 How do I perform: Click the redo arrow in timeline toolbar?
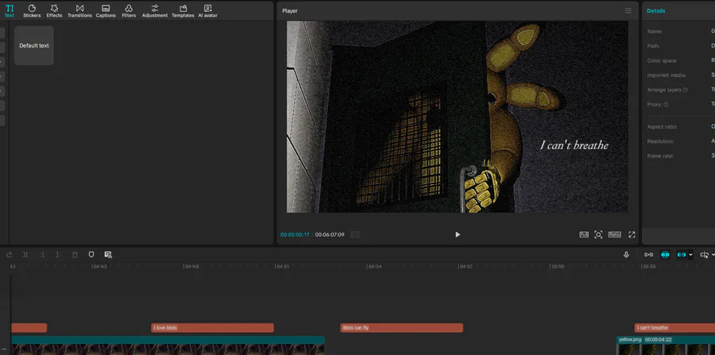(x=9, y=255)
